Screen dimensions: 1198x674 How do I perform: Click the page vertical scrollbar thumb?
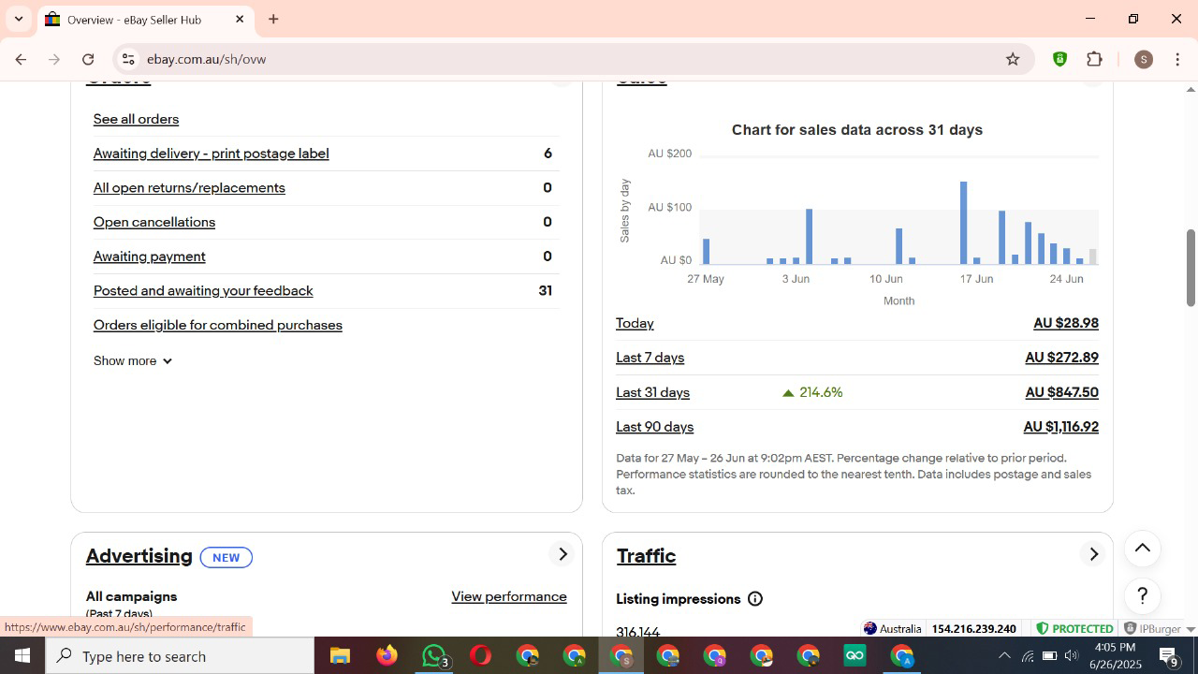click(1191, 267)
